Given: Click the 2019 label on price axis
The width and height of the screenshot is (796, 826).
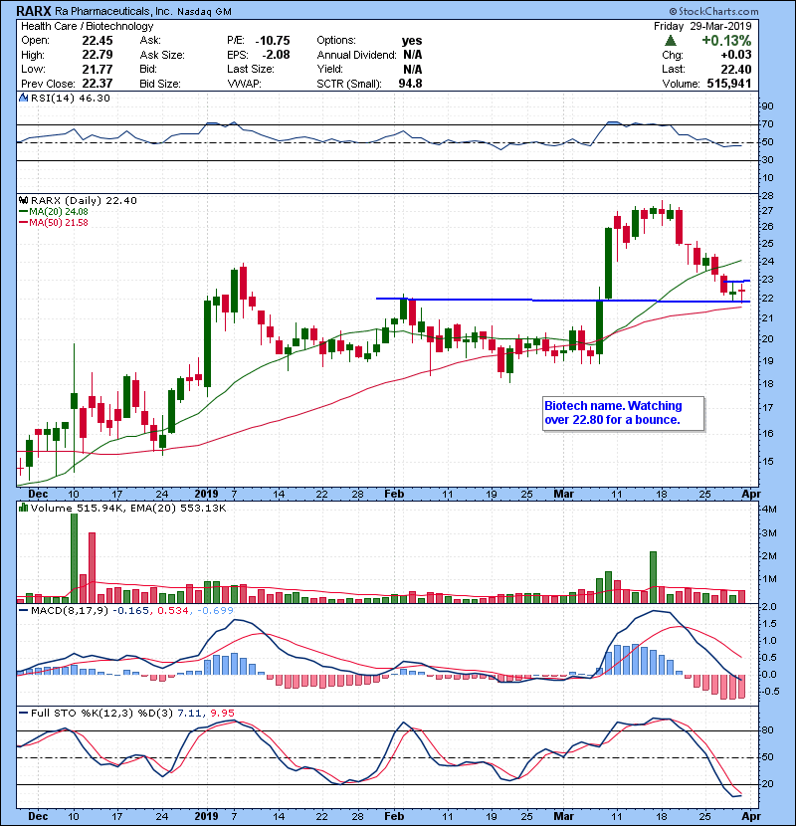Looking at the screenshot, I should tap(205, 494).
